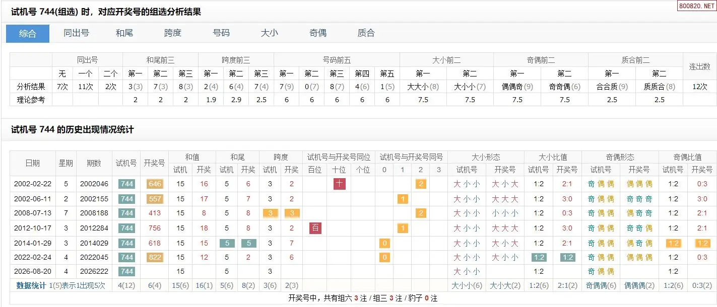Click the 800820.NET watermark link

(696, 7)
